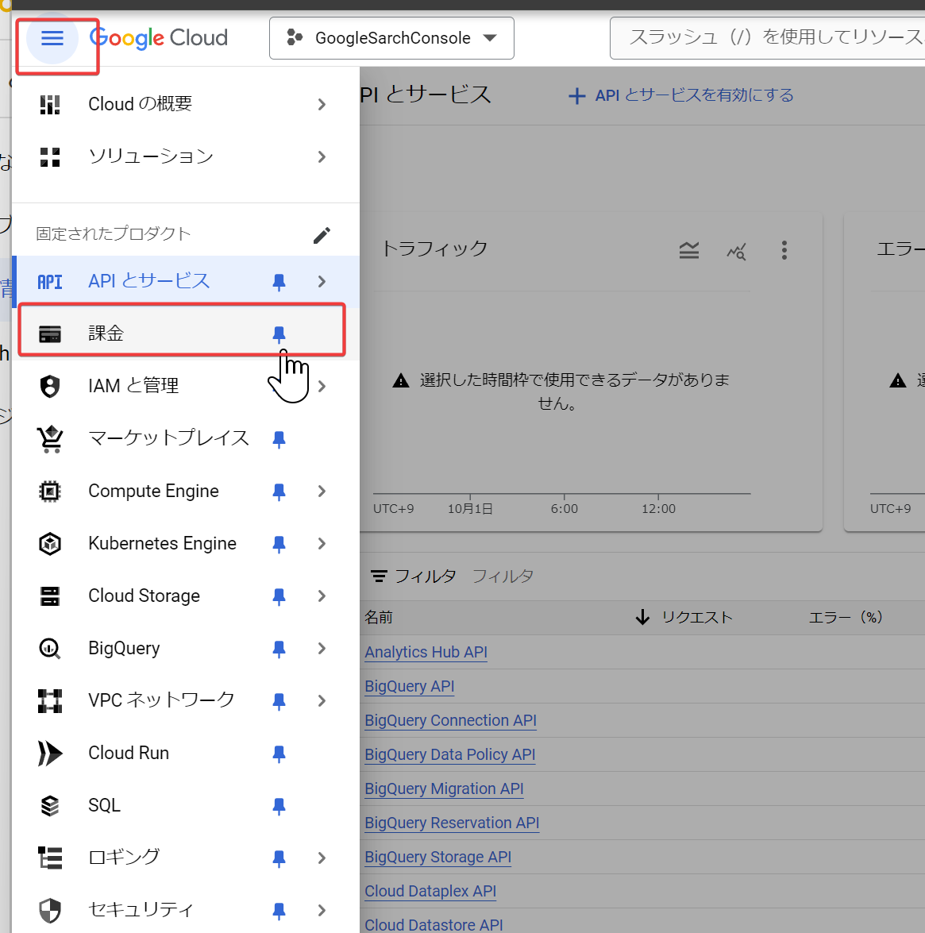Click the IAM shield icon
Screen dimensions: 925x933
coord(50,386)
